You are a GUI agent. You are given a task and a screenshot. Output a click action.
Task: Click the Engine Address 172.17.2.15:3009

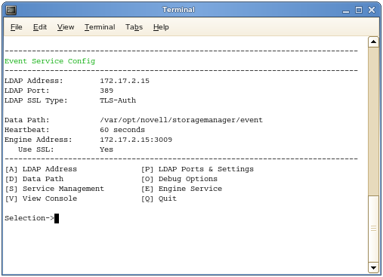136,140
